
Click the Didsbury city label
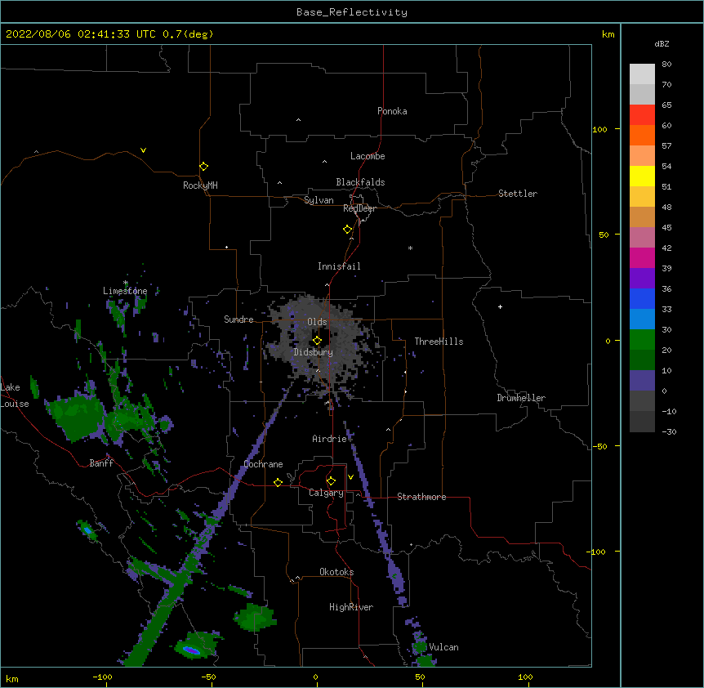[314, 352]
